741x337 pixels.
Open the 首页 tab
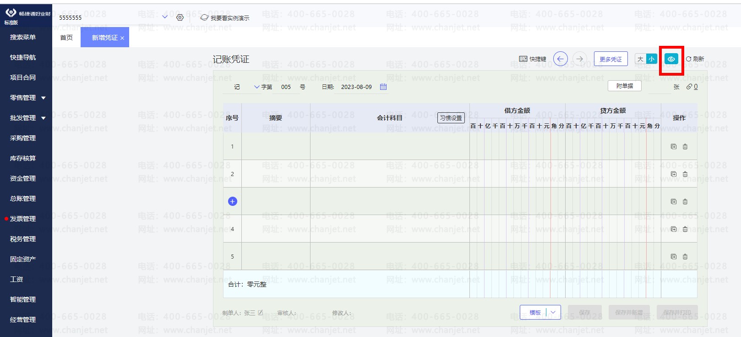[x=66, y=38]
